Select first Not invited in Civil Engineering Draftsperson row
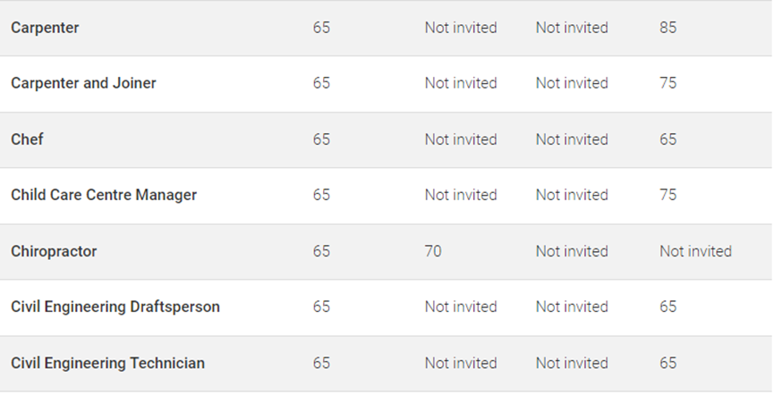Screen dimensions: 774x395 [461, 307]
